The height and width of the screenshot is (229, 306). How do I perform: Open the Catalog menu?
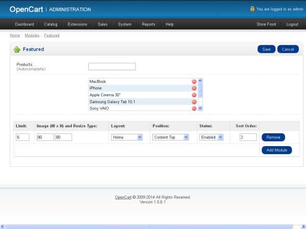[50, 24]
